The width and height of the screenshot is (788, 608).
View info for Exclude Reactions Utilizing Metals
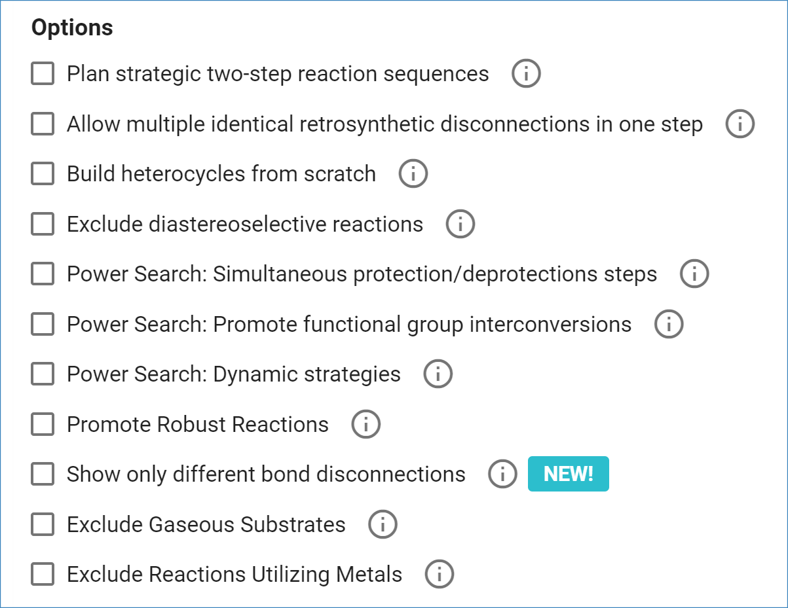[439, 575]
